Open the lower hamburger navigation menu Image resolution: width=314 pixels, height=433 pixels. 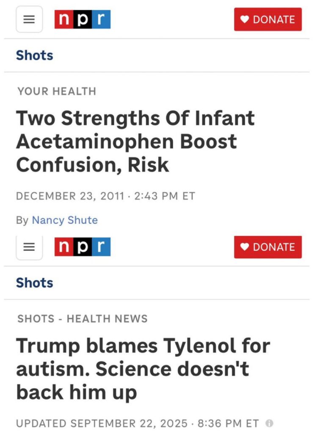click(x=29, y=247)
